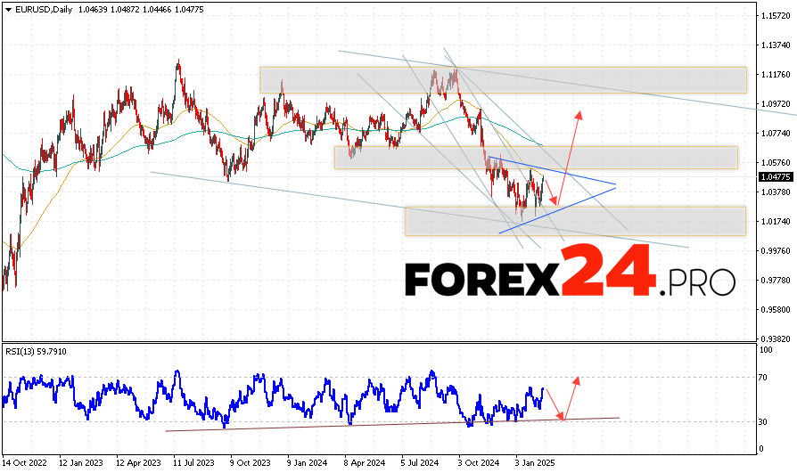Click the 0.97780 price axis label

pos(776,280)
